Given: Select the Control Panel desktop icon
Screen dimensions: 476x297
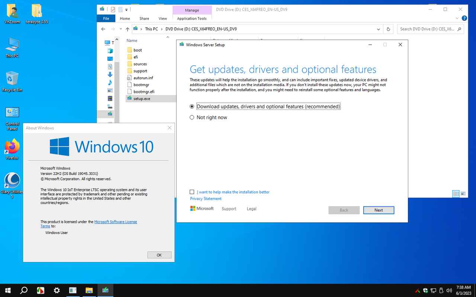Looking at the screenshot, I should pos(12,118).
